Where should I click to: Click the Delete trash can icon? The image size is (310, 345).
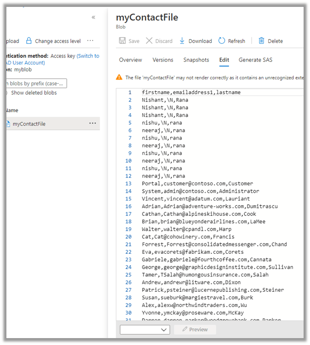coord(261,41)
